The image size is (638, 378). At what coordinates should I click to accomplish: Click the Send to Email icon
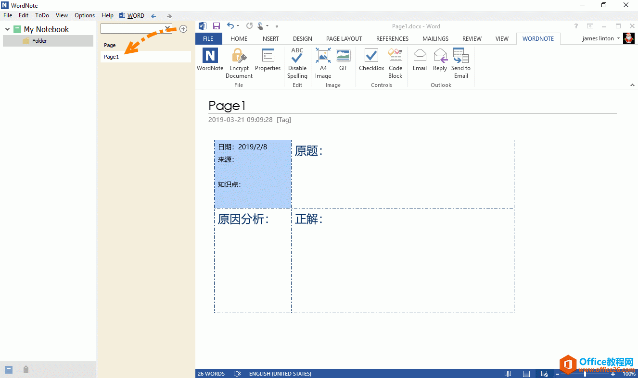pos(460,56)
